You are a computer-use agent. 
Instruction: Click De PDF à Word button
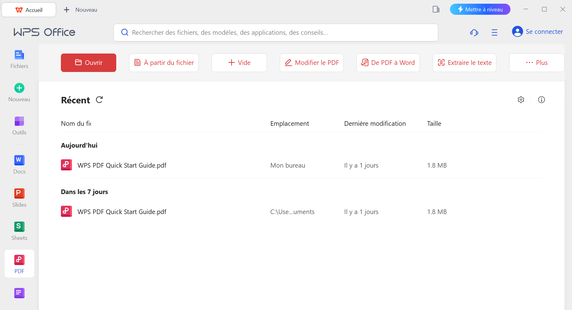(x=388, y=63)
